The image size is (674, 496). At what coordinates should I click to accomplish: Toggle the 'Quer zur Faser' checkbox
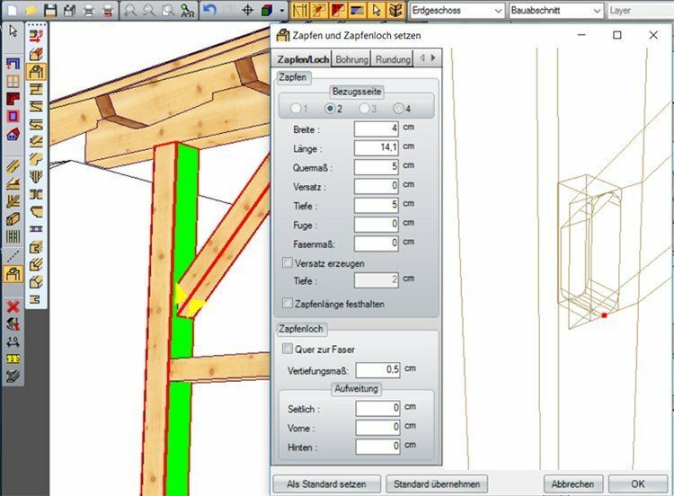coord(288,349)
